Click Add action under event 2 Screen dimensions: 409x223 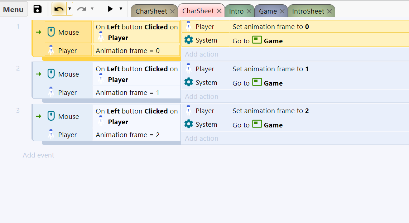coord(202,97)
